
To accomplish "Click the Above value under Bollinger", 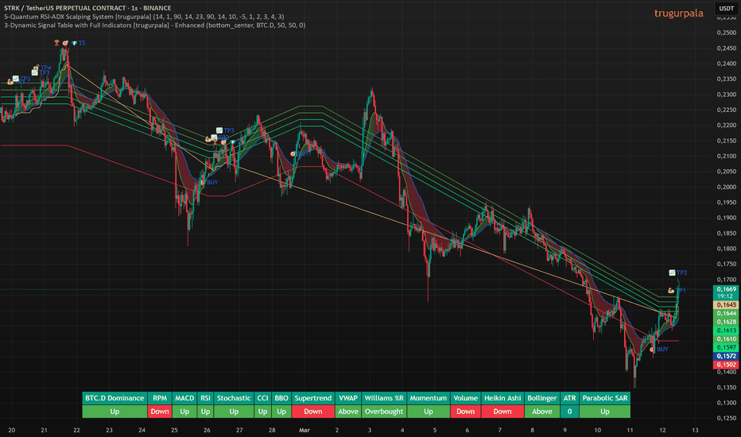I will pos(542,412).
